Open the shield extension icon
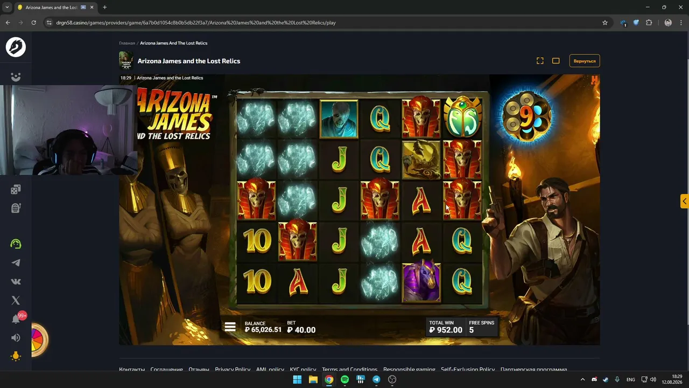689x388 pixels. (636, 23)
